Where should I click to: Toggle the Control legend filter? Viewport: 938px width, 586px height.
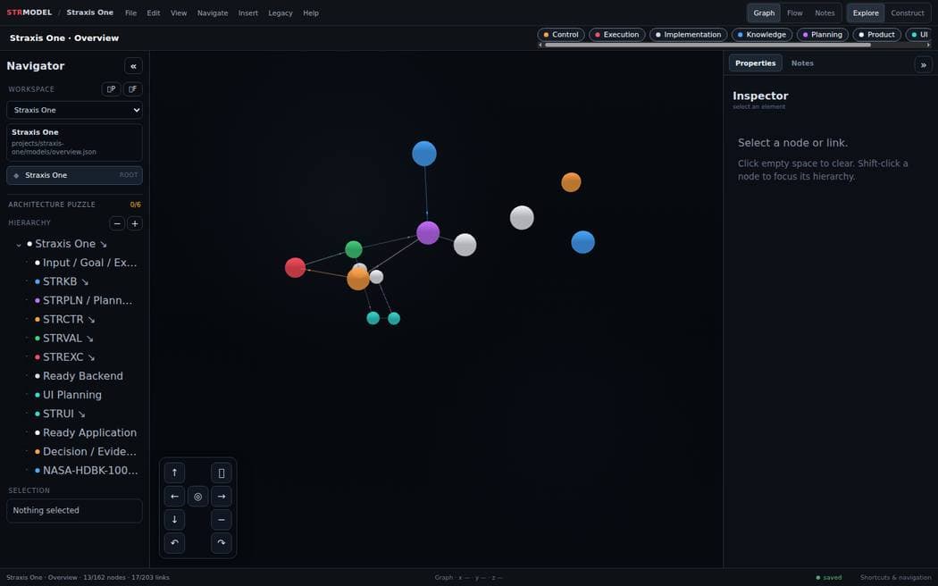tap(560, 35)
